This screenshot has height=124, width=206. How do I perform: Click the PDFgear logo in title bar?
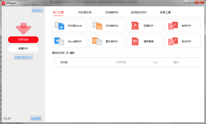point(3,3)
